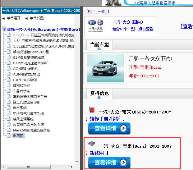Open the 资料信息 section tab

(99, 94)
